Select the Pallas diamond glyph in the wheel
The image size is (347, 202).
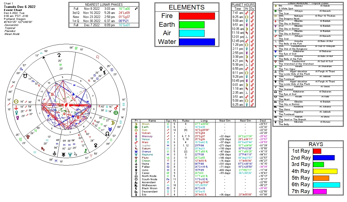pos(101,68)
